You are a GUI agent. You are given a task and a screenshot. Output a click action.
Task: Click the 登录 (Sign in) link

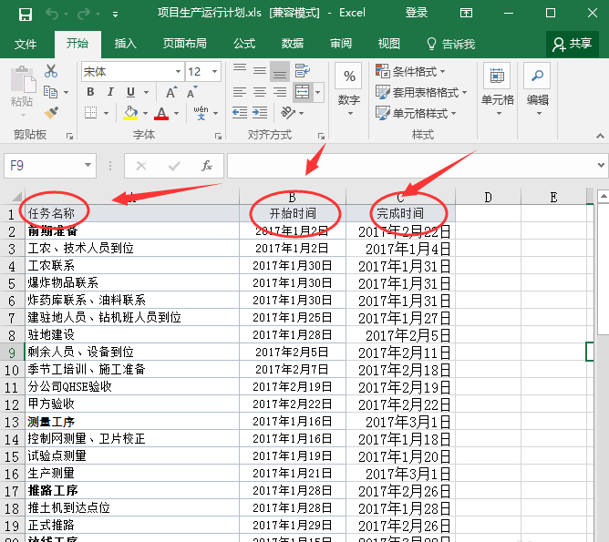pyautogui.click(x=417, y=14)
